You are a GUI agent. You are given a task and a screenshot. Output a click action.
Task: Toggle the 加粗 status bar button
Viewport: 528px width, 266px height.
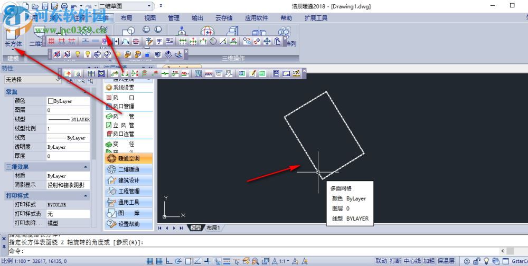click(429, 261)
